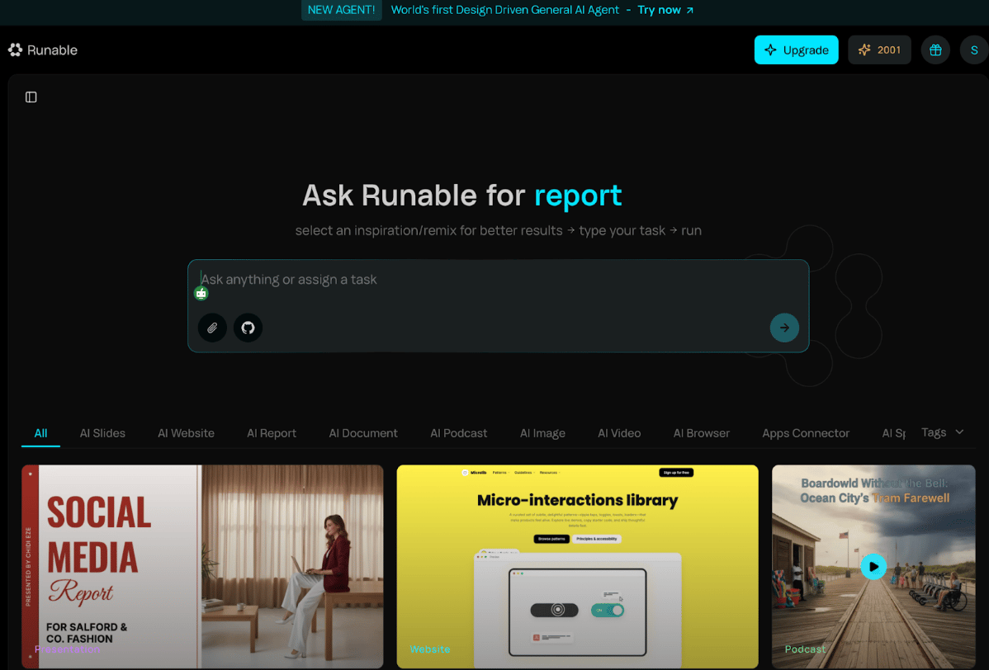Switch to the AI Podcast tab

[x=458, y=433]
